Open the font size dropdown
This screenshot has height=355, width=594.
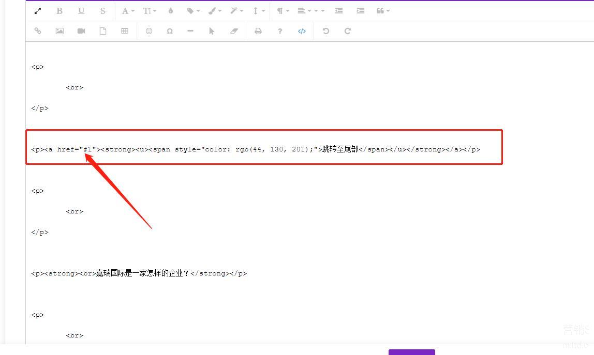(x=150, y=11)
